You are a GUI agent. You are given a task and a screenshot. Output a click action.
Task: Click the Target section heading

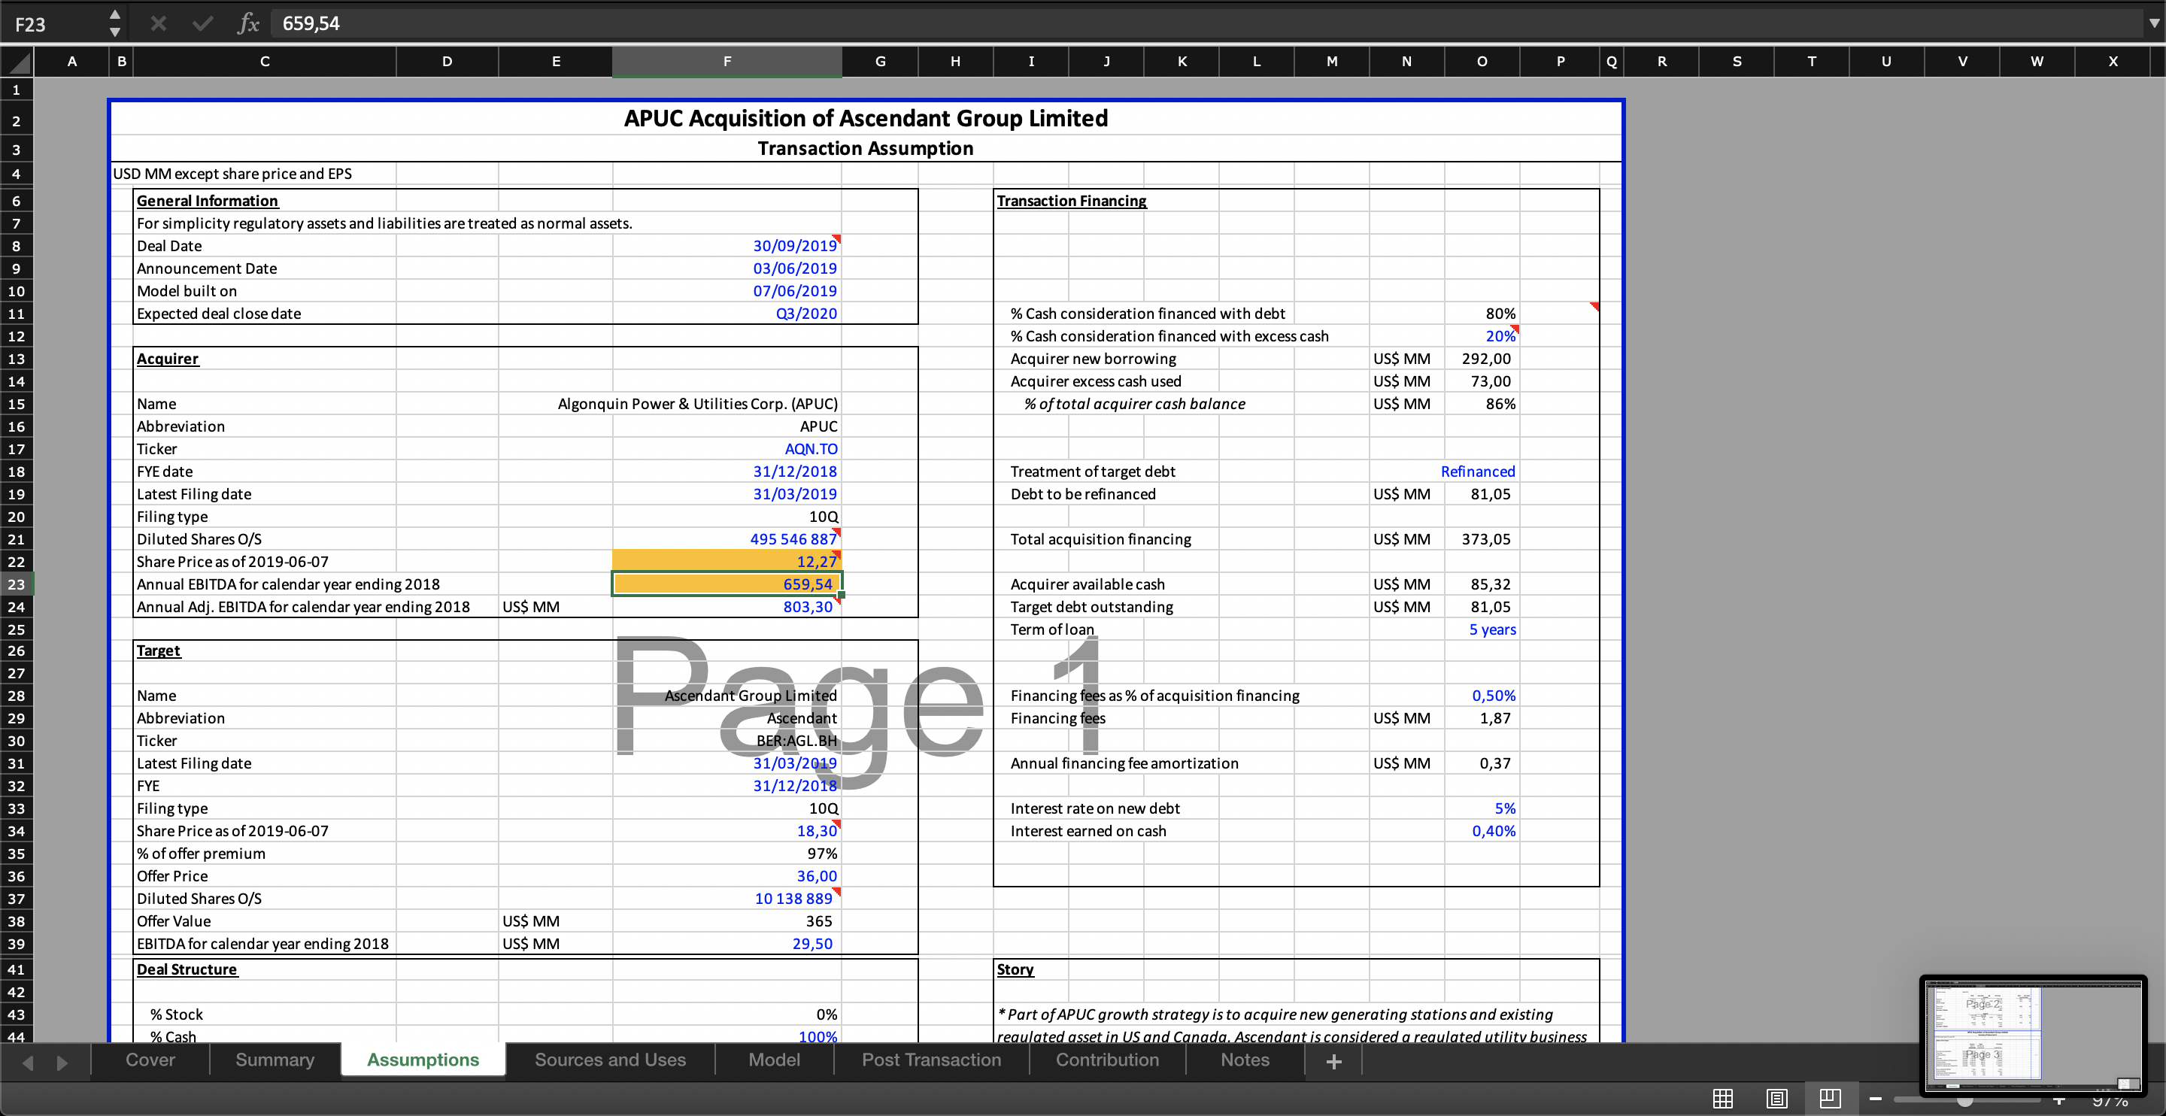(159, 651)
